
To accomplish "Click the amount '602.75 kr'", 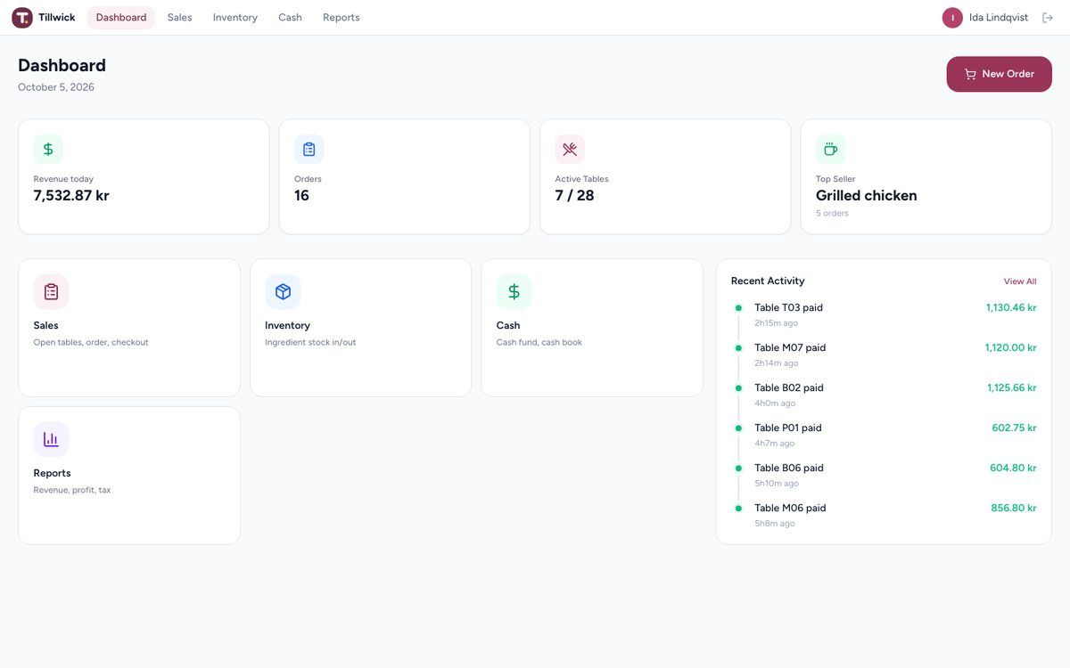I will tap(1015, 428).
